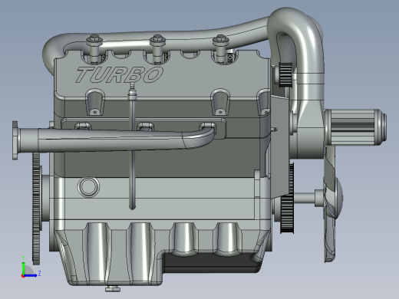
Task: Select the exhaust manifold flange
Action: [x=15, y=140]
